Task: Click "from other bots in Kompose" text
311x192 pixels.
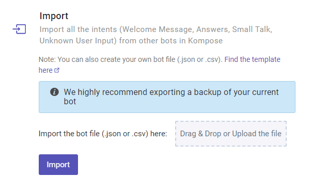Action: click(x=171, y=41)
